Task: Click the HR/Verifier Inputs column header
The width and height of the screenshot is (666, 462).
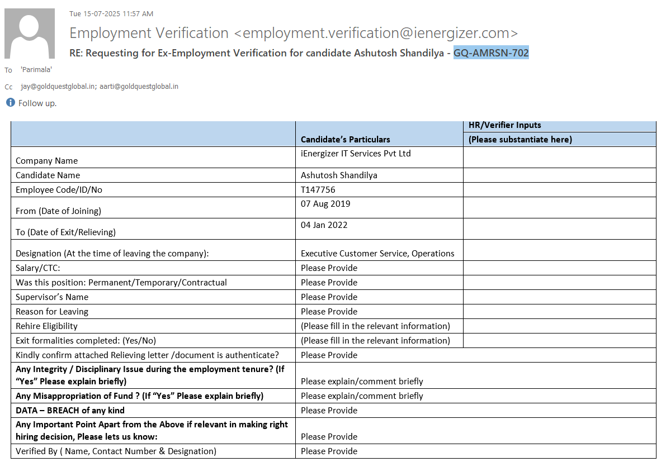Action: pyautogui.click(x=504, y=125)
